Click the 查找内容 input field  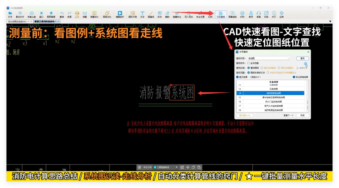[269, 58]
